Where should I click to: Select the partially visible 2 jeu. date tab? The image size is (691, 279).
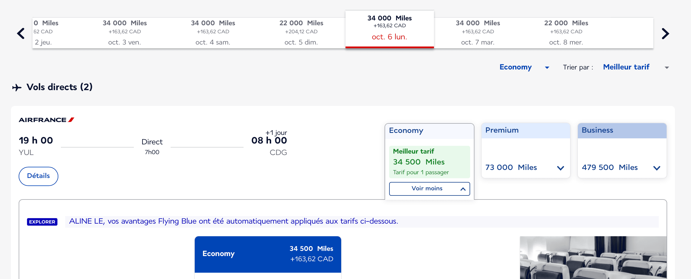pos(56,33)
